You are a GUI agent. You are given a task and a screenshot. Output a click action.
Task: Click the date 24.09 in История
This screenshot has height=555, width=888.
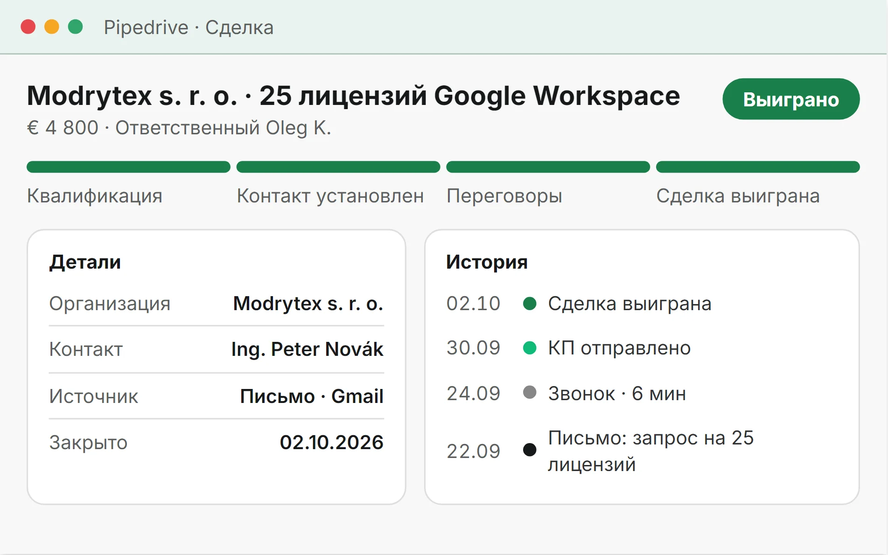pyautogui.click(x=473, y=394)
